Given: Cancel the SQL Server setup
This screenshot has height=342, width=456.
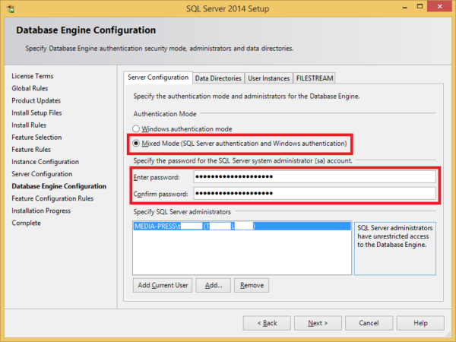Looking at the screenshot, I should (369, 323).
